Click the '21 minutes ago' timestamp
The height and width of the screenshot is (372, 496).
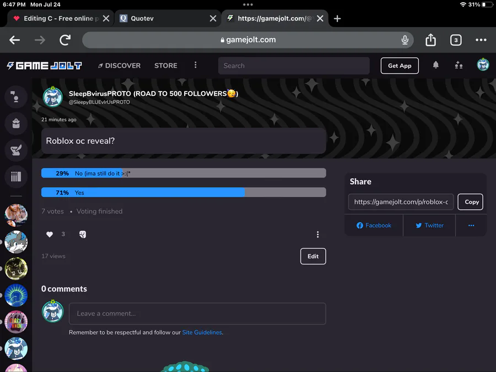pyautogui.click(x=59, y=120)
